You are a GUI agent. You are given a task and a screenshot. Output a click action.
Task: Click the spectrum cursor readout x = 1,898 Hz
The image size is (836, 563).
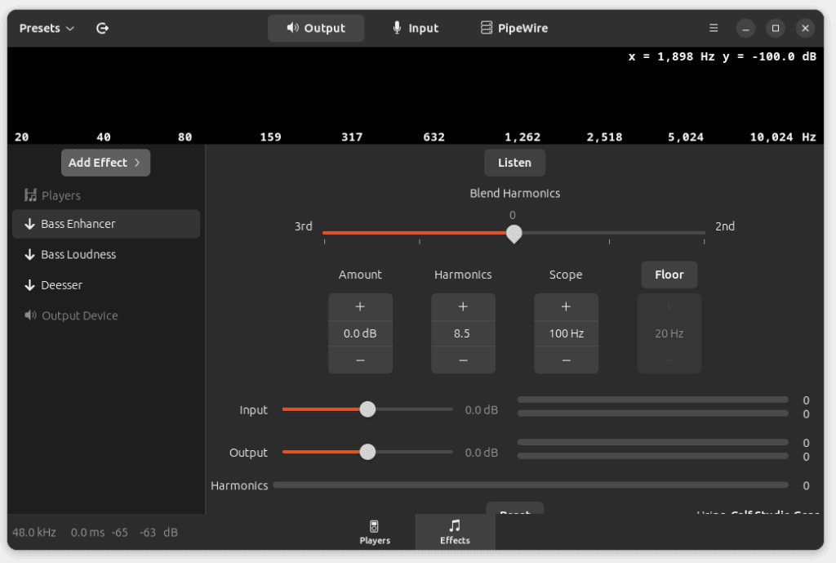(671, 56)
